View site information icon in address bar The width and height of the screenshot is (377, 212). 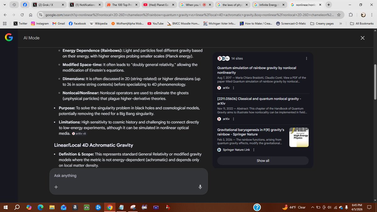41,15
